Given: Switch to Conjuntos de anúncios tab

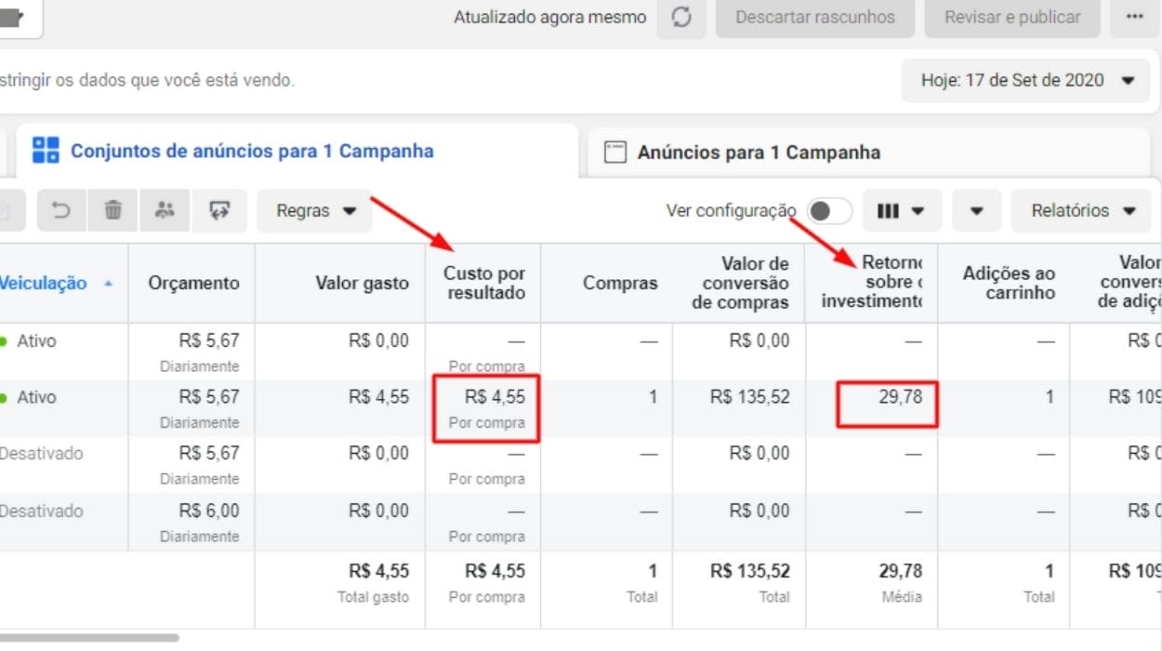Looking at the screenshot, I should pyautogui.click(x=251, y=151).
